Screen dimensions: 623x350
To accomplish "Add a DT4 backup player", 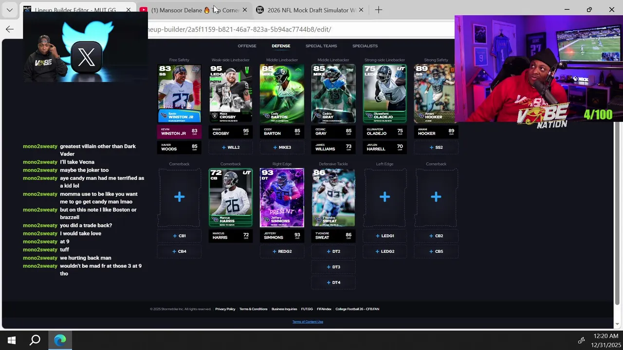I will pos(333,282).
